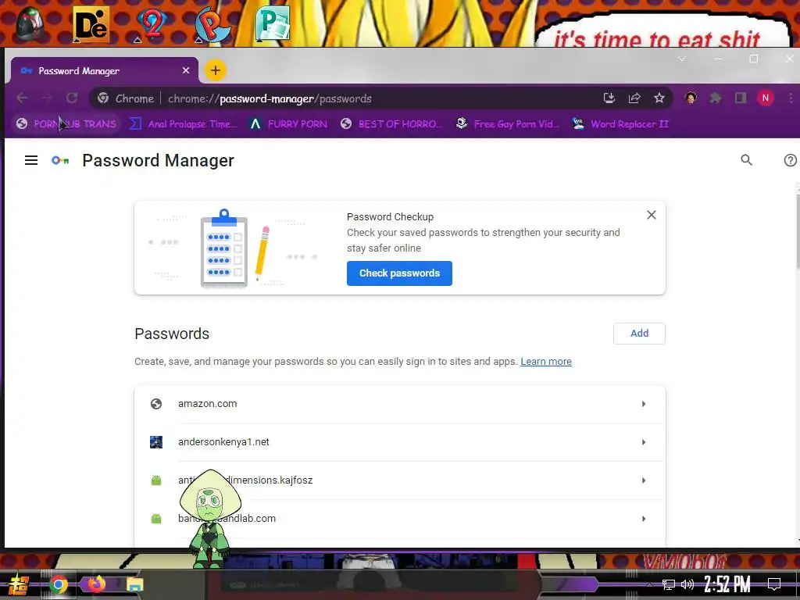
Task: Expand the bandlab.com password entry
Action: 644,519
